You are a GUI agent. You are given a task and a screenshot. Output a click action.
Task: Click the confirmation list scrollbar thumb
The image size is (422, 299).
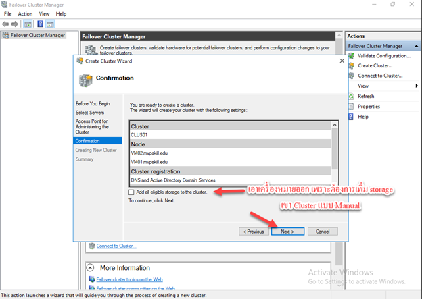click(x=335, y=148)
